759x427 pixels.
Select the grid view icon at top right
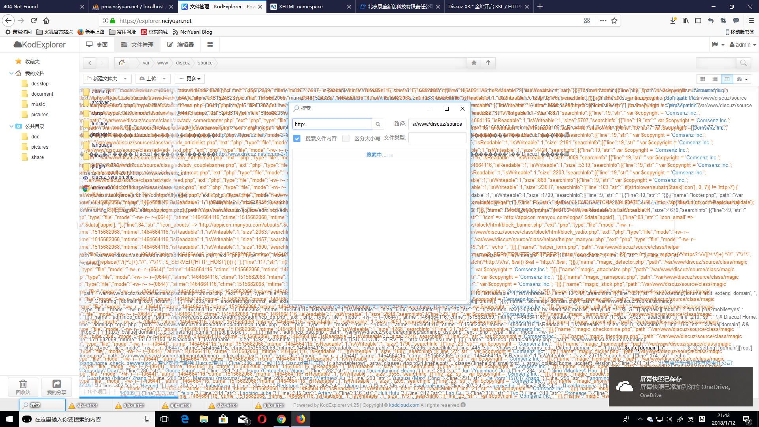pos(703,79)
